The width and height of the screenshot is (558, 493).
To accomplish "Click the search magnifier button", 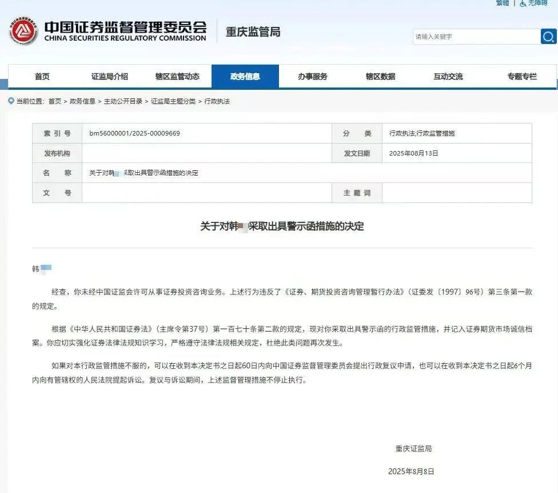I will 548,37.
